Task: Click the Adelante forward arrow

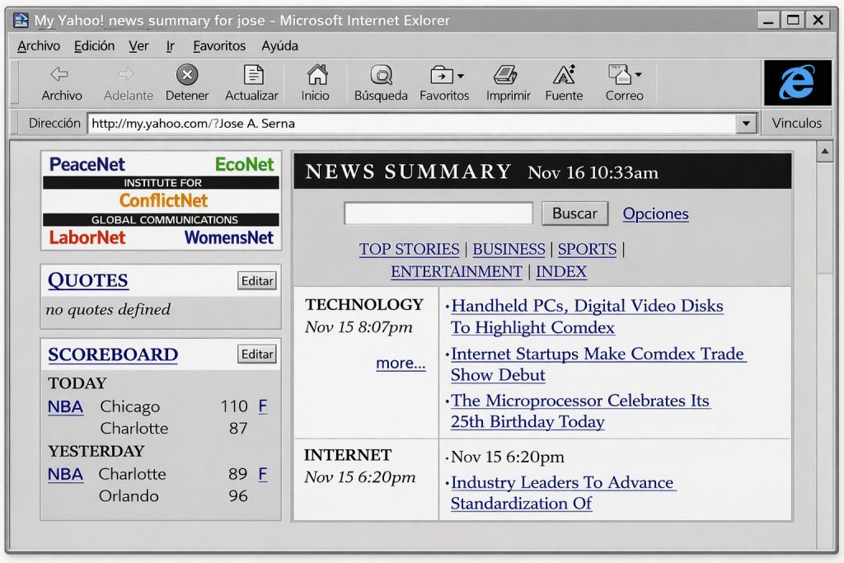Action: pos(126,74)
